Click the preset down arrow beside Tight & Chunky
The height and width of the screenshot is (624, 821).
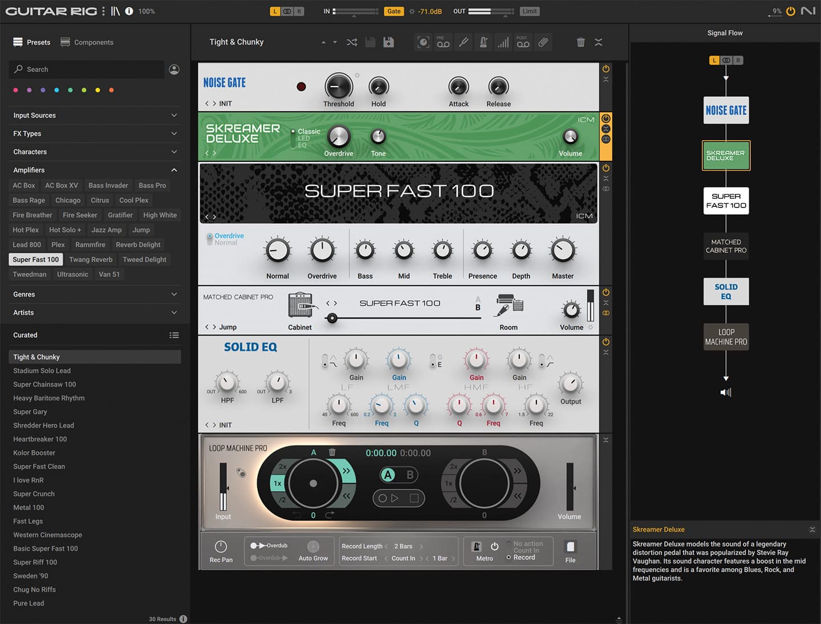335,42
